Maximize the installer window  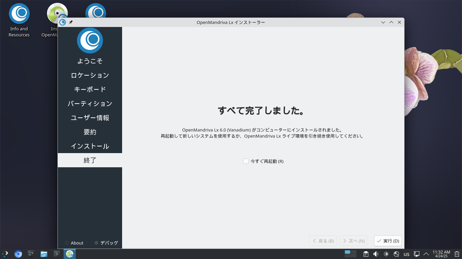(391, 22)
